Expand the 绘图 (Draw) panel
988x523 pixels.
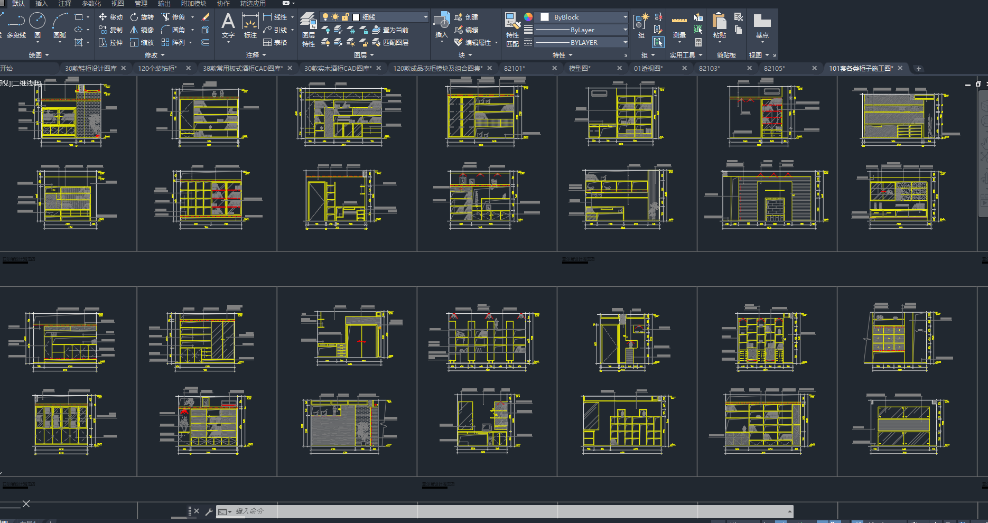(x=39, y=55)
